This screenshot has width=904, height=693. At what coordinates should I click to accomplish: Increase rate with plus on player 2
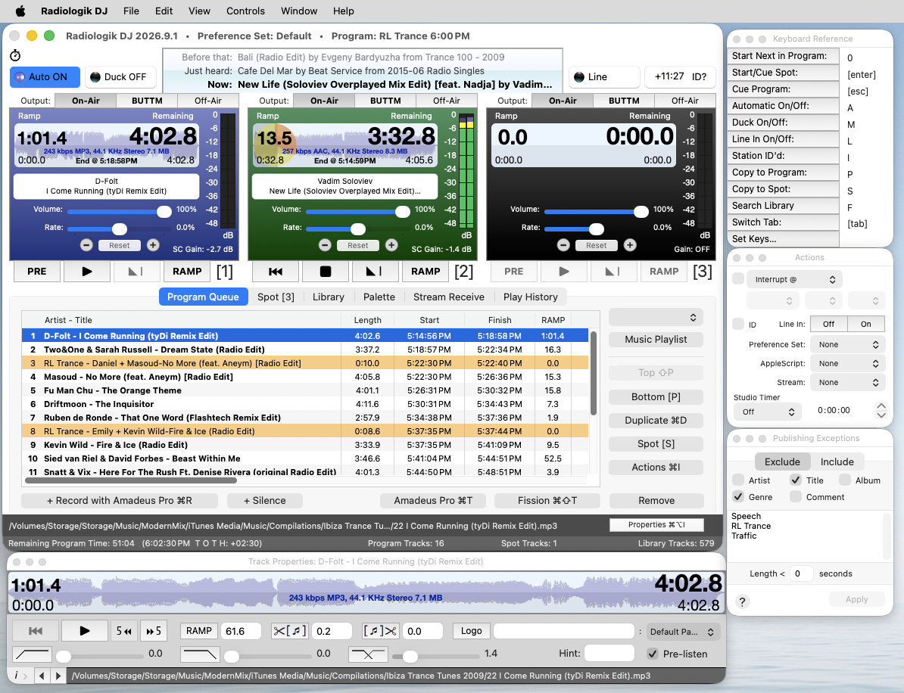(x=391, y=245)
